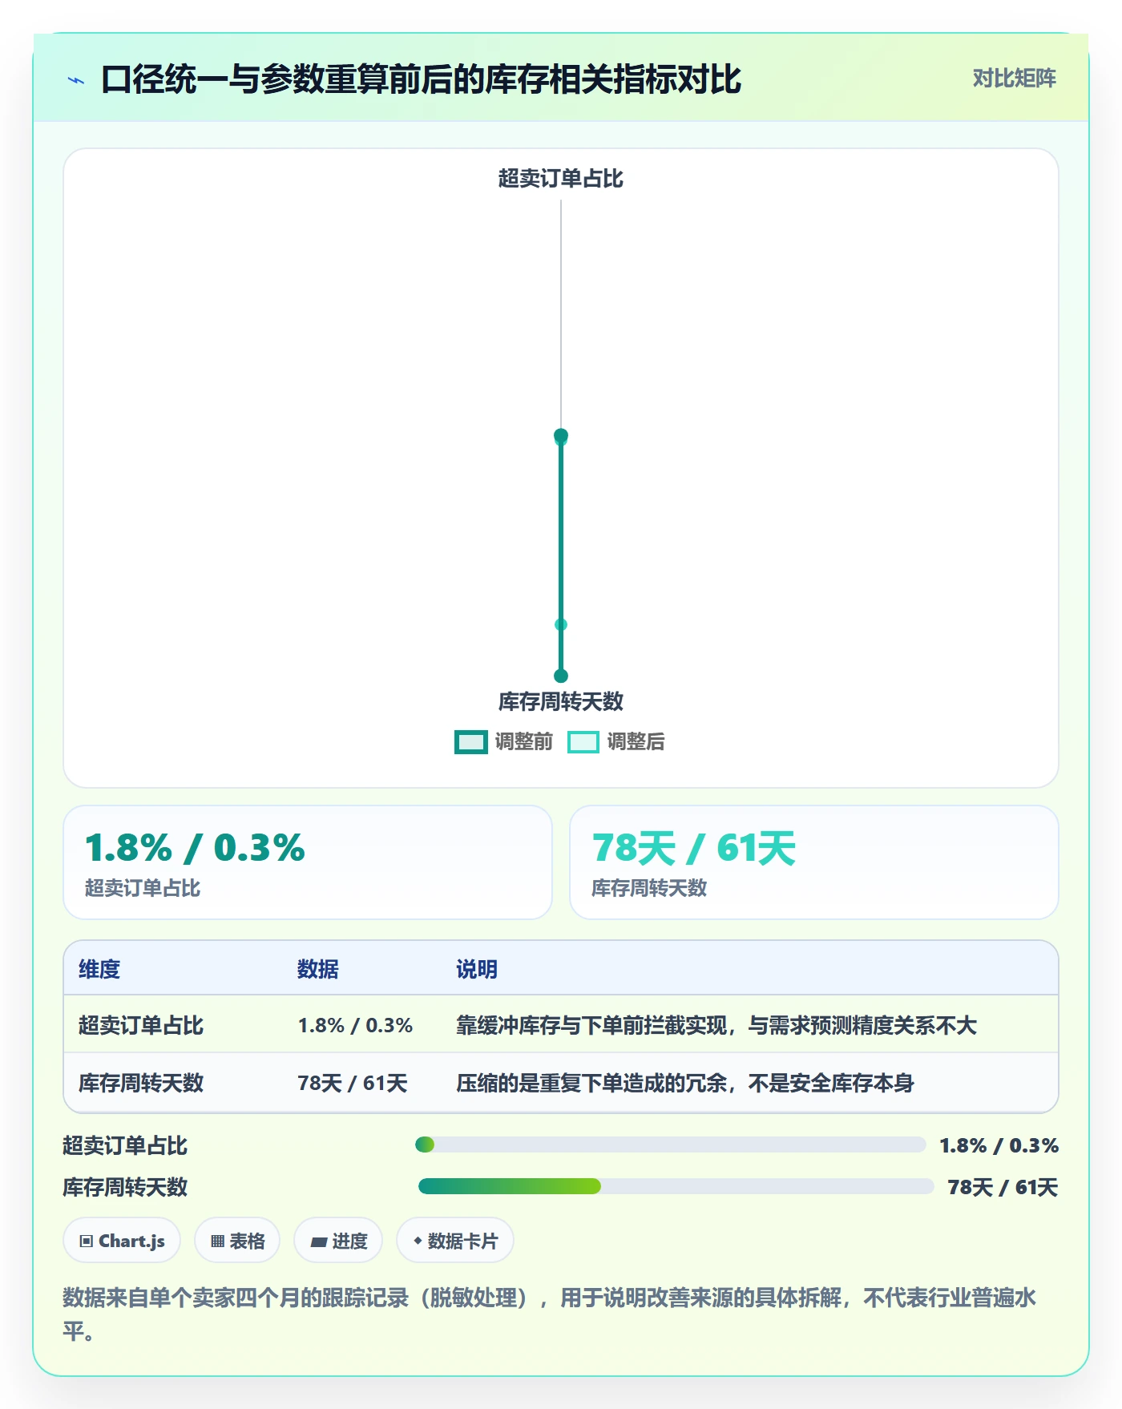The image size is (1122, 1409).
Task: Toggle the 调整前 legend swatch
Action: [470, 742]
